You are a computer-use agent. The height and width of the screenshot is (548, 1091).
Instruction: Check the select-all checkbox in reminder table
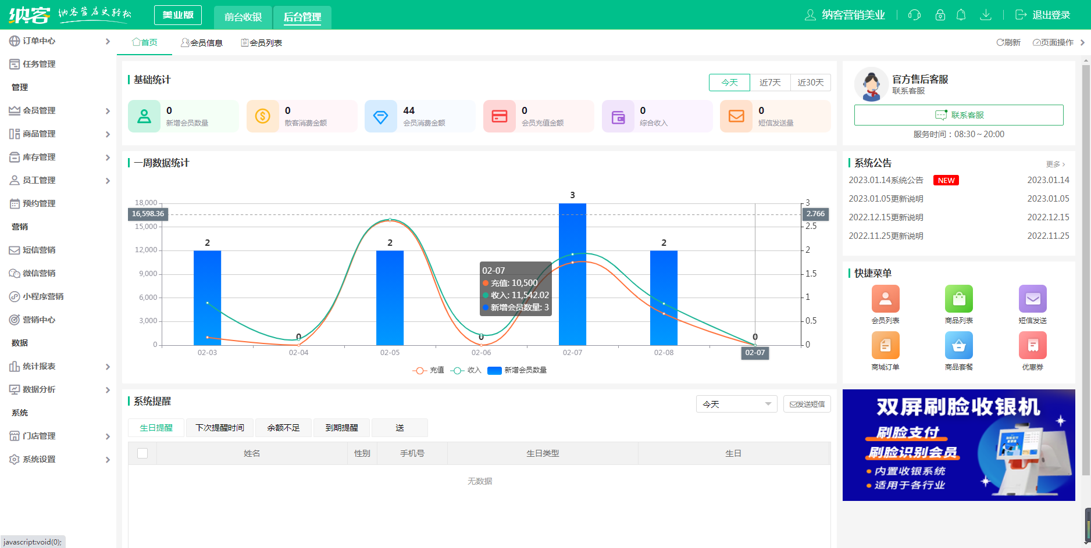pyautogui.click(x=142, y=453)
